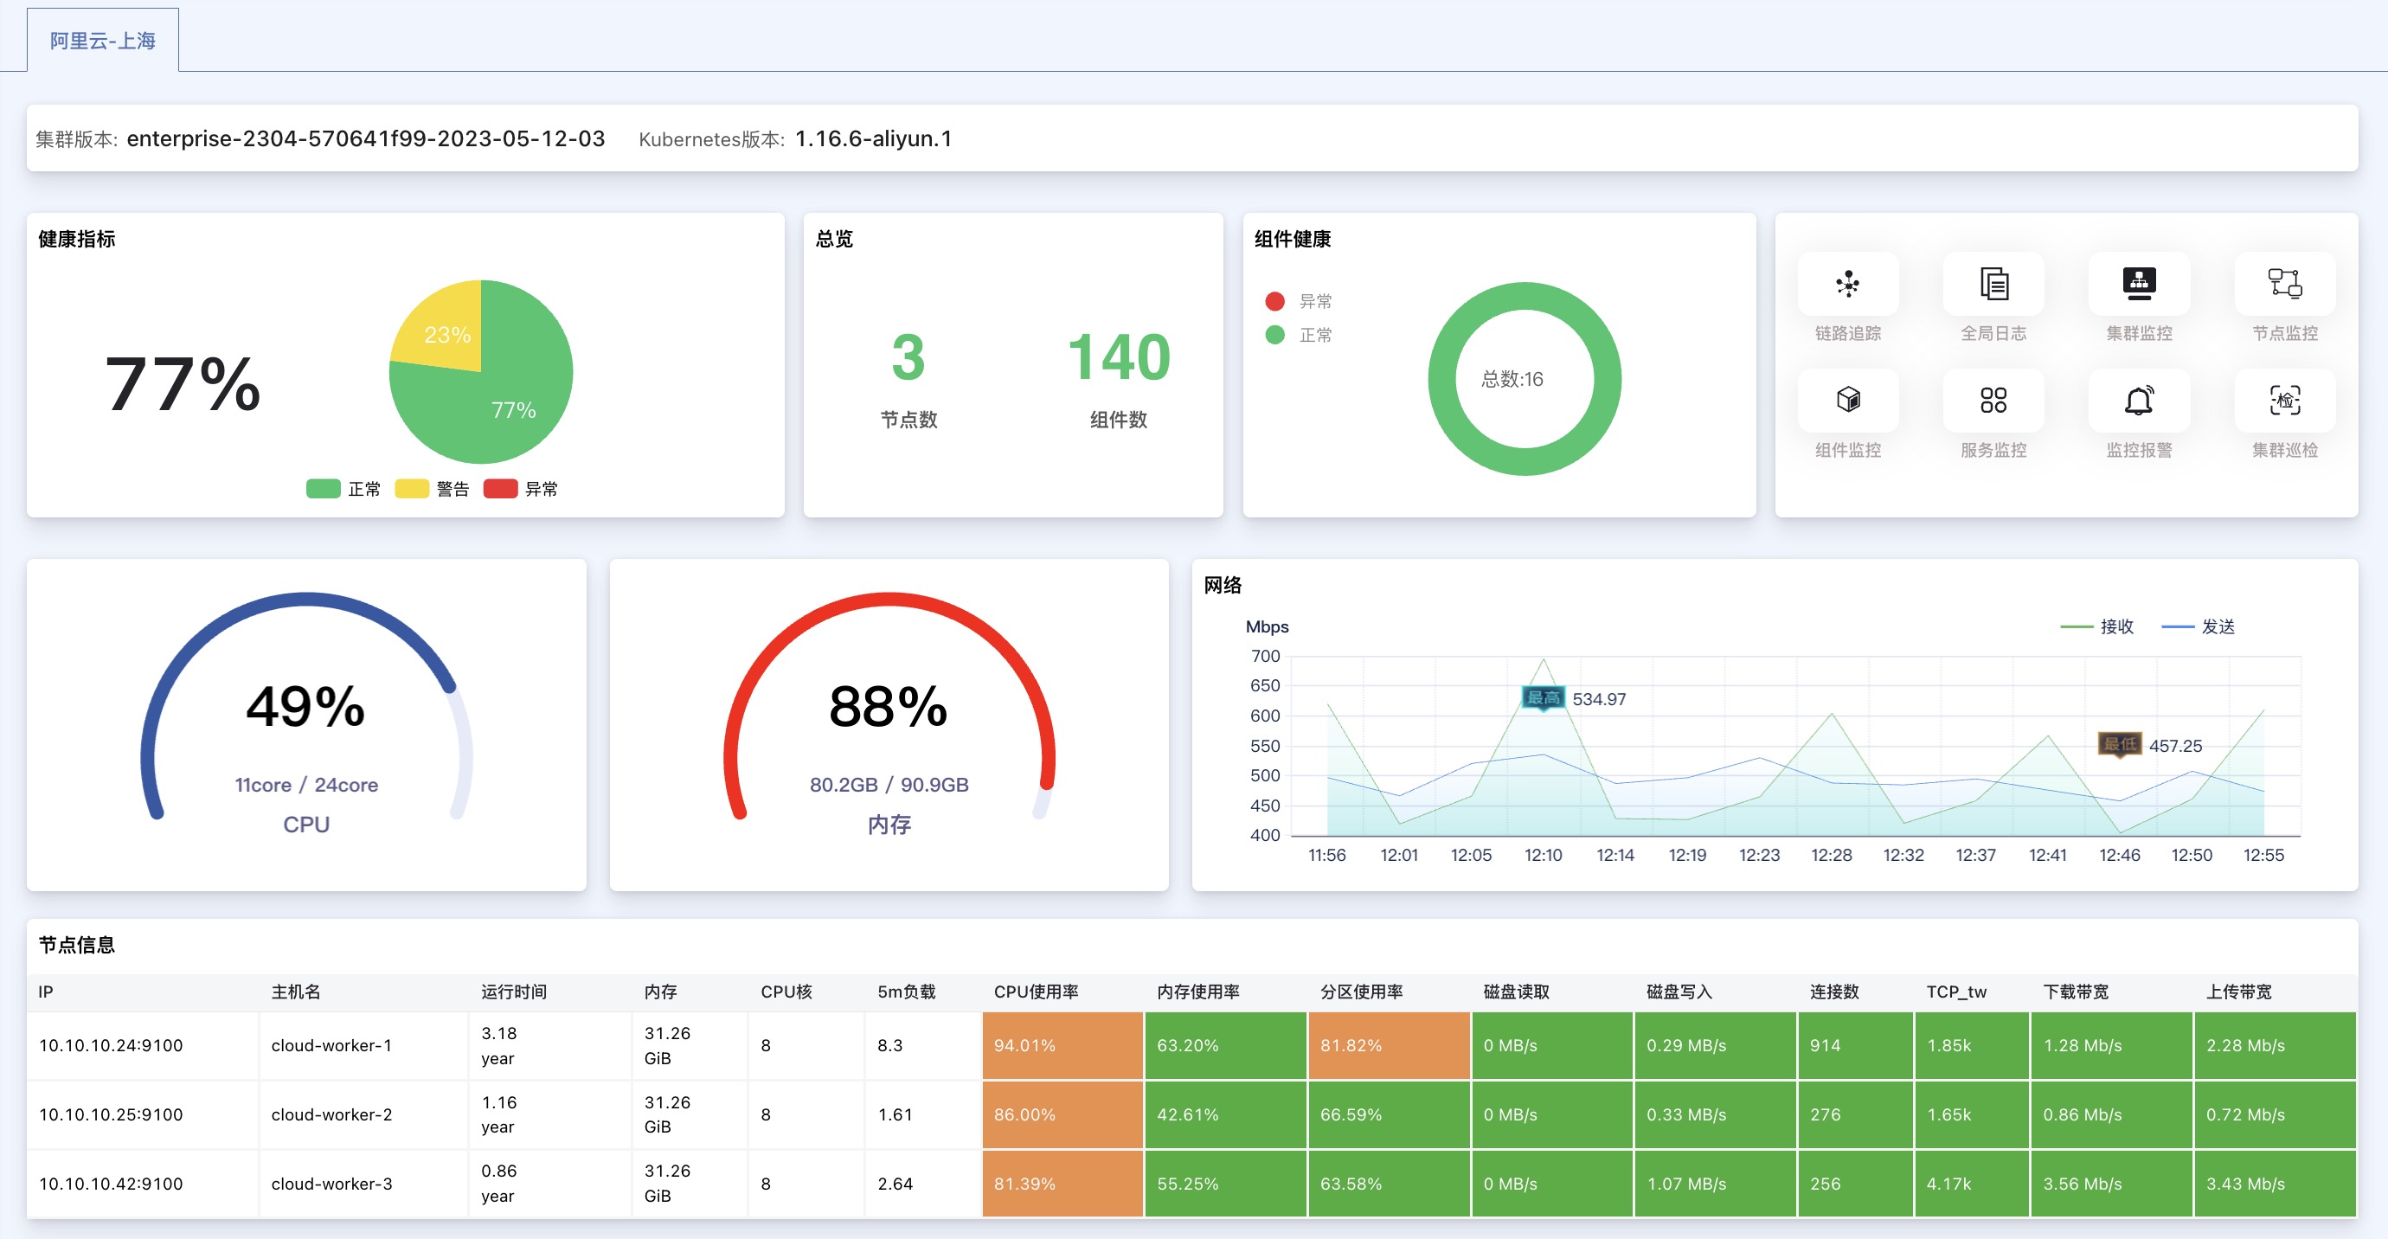Image resolution: width=2388 pixels, height=1239 pixels.
Task: Click the 最低 marker on network chart
Action: (x=2119, y=744)
